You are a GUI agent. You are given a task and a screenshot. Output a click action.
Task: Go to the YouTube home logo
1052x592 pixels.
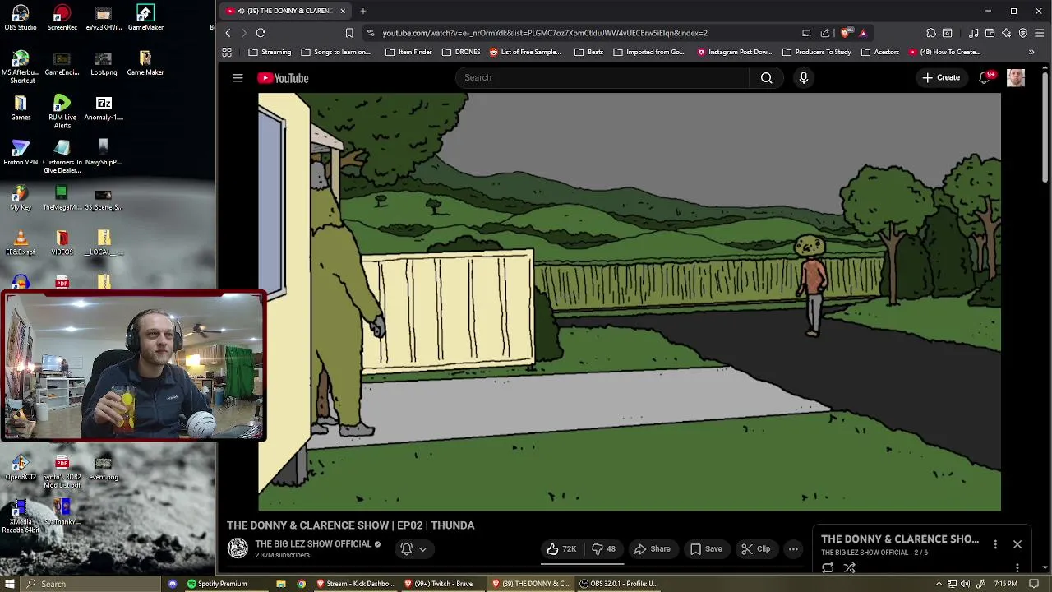point(283,78)
